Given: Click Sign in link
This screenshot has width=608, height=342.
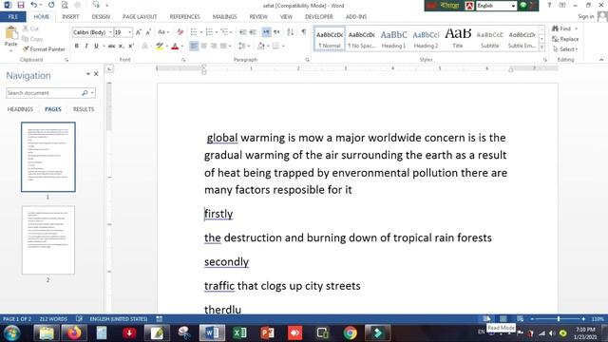Looking at the screenshot, I should [585, 16].
